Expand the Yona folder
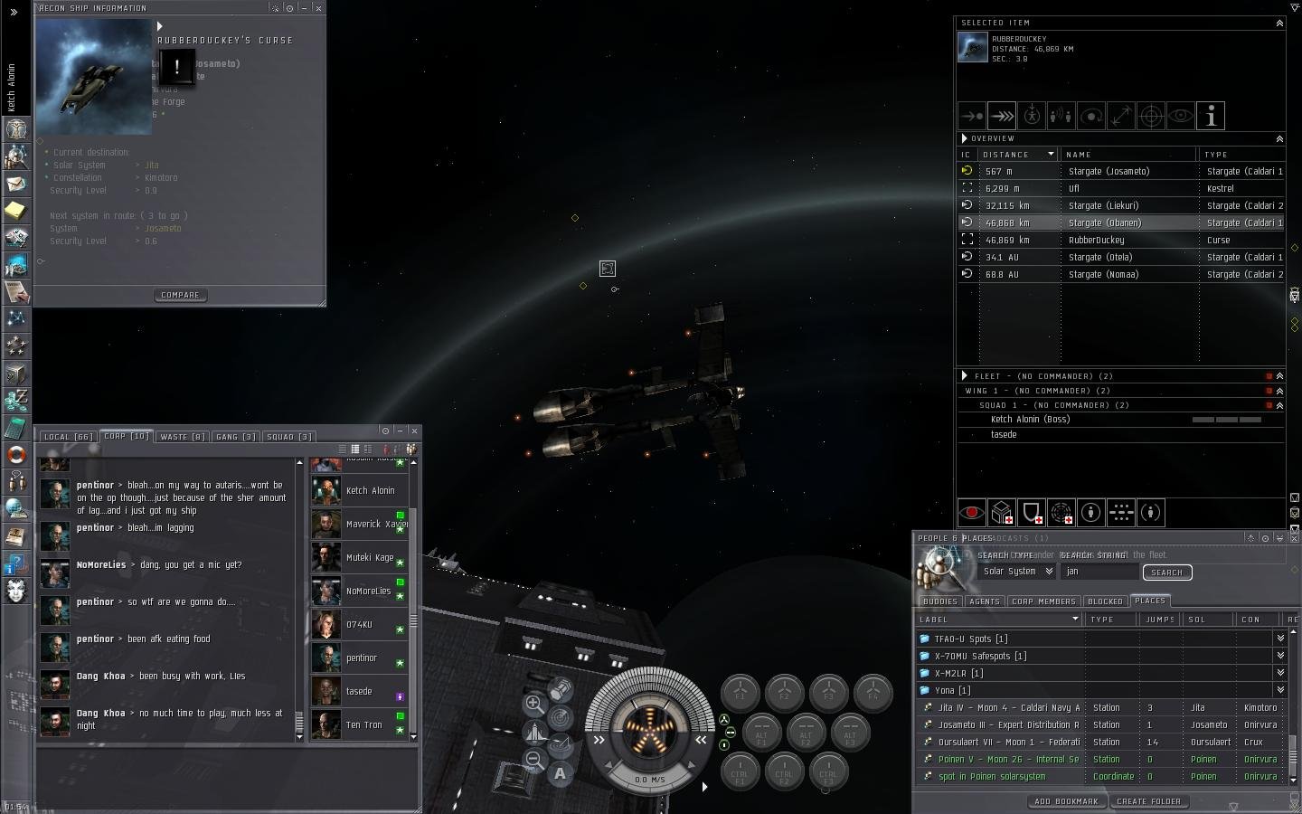The width and height of the screenshot is (1302, 814). (1280, 690)
